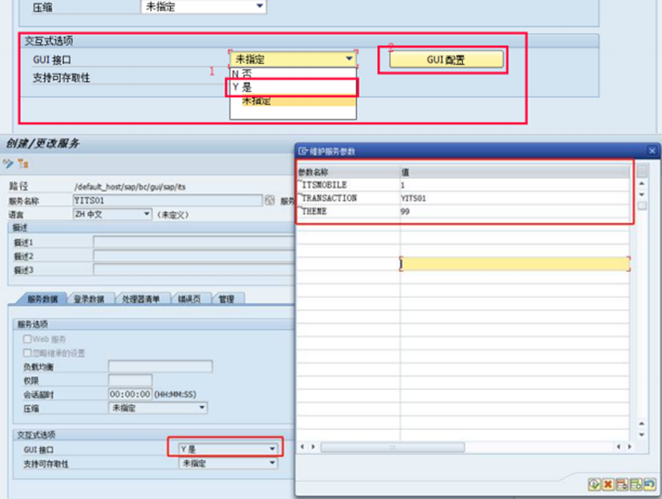Click the ~TRANSACTION parameter name cell
Screen dimensions: 662x499
[x=348, y=198]
